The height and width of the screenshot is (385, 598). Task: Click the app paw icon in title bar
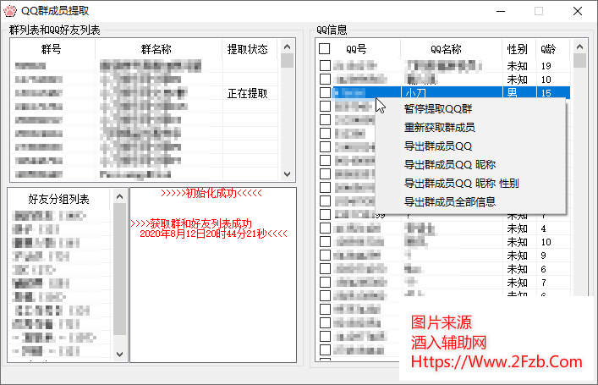click(x=10, y=11)
